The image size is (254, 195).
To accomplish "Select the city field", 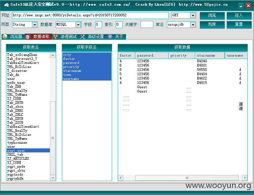I will [x=87, y=55].
